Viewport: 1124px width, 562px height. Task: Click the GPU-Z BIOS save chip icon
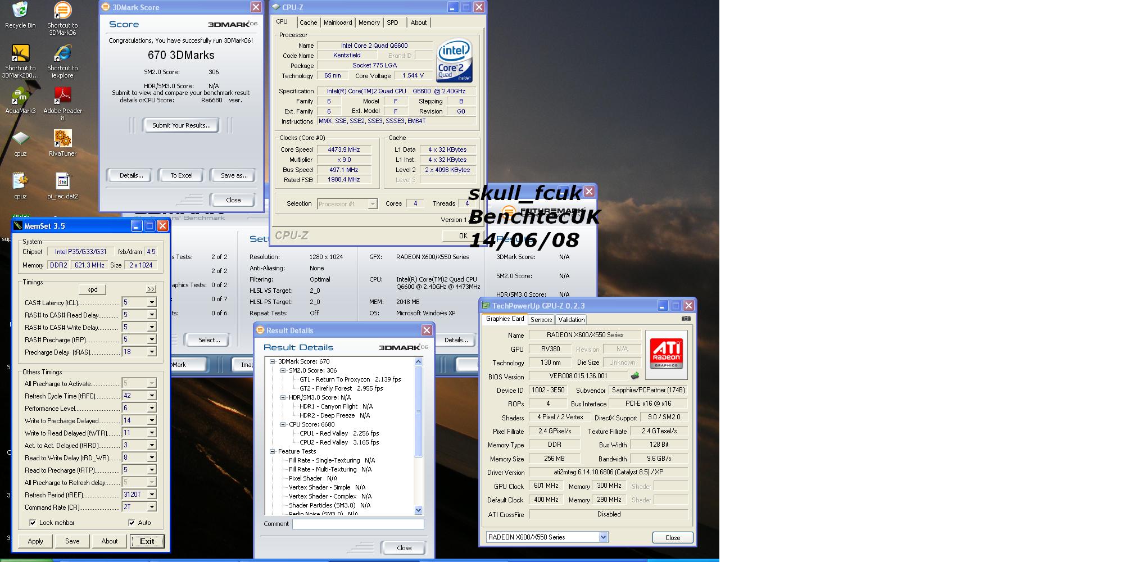click(635, 376)
